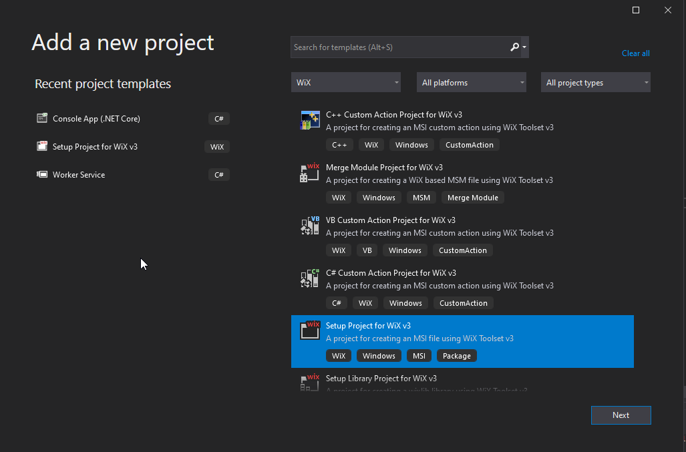
Task: Open the All project types dropdown
Action: 595,83
